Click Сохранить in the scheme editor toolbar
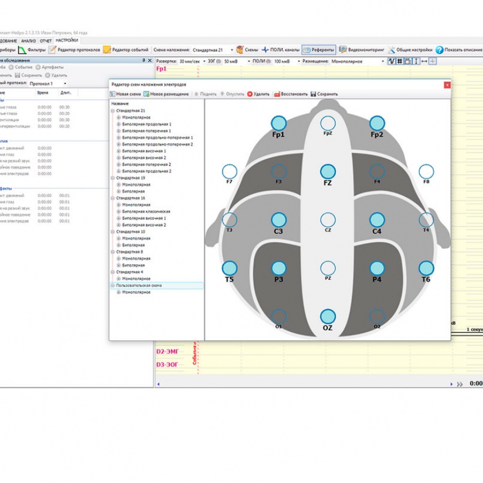The height and width of the screenshot is (483, 483). tap(324, 94)
